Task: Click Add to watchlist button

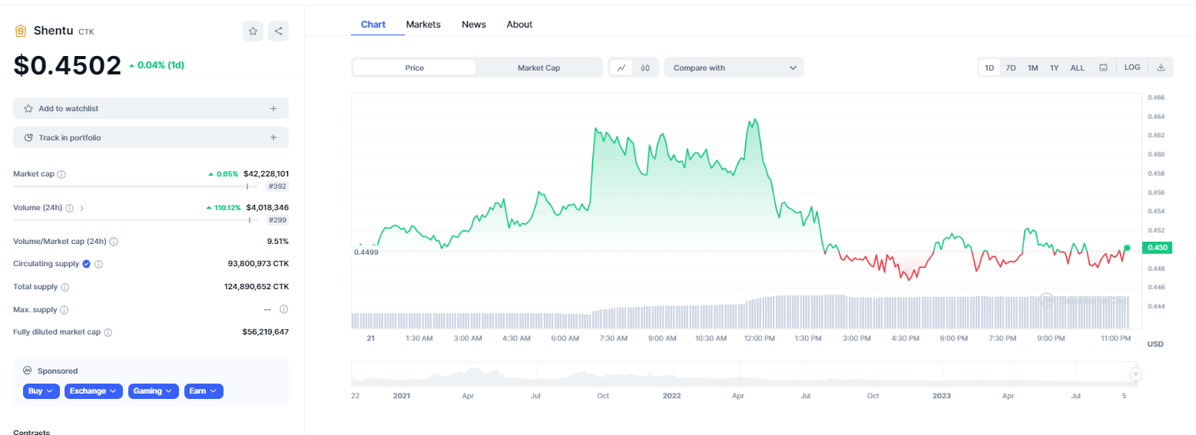Action: click(x=151, y=108)
